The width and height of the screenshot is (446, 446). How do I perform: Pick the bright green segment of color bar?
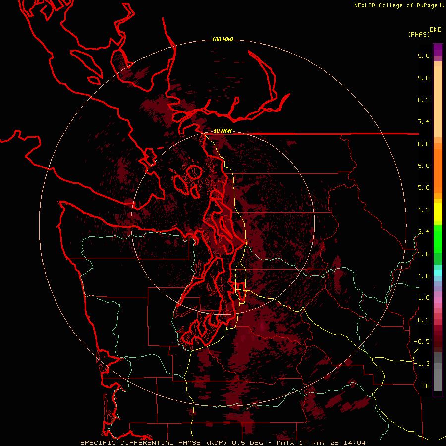(x=438, y=239)
